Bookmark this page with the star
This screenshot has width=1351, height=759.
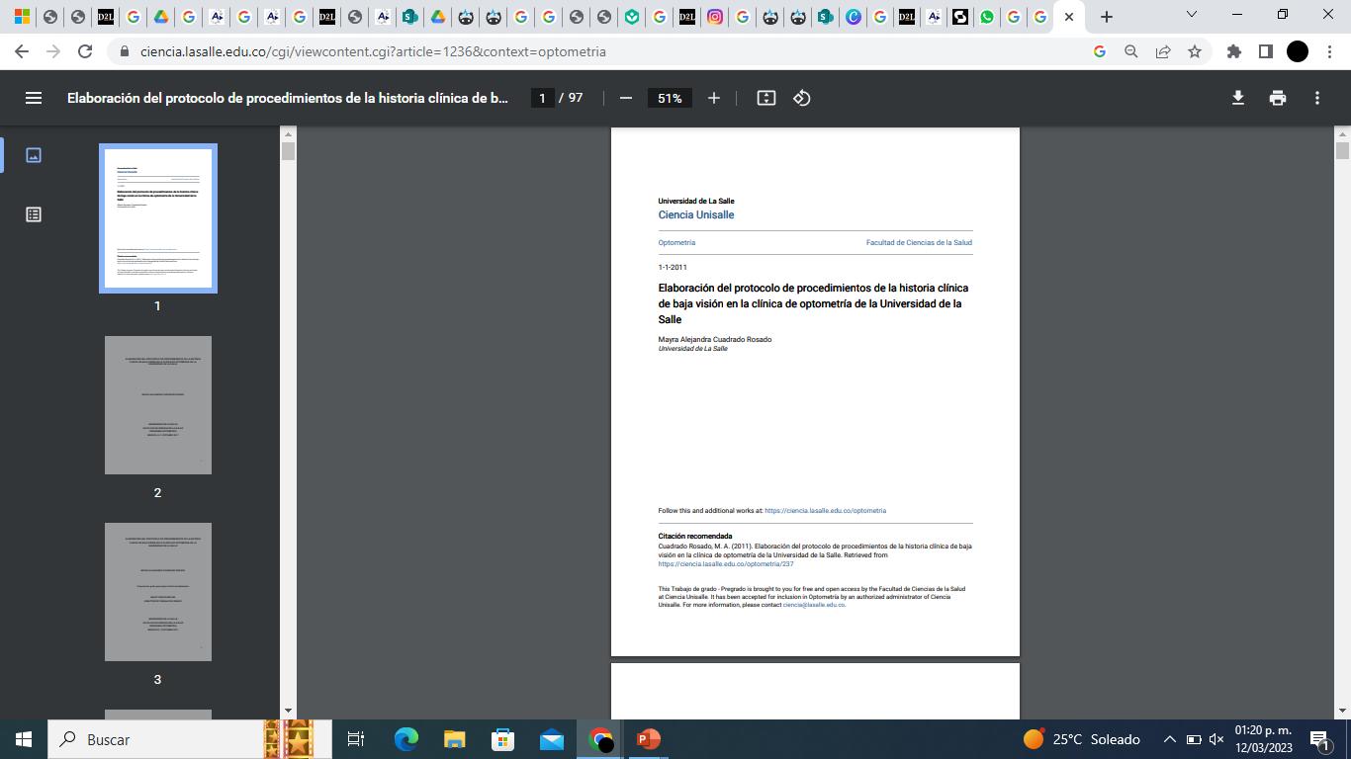(x=1195, y=51)
